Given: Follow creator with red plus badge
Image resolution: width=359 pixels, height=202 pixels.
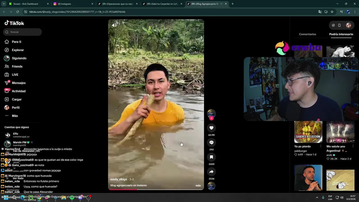Looking at the screenshot, I should tap(211, 118).
